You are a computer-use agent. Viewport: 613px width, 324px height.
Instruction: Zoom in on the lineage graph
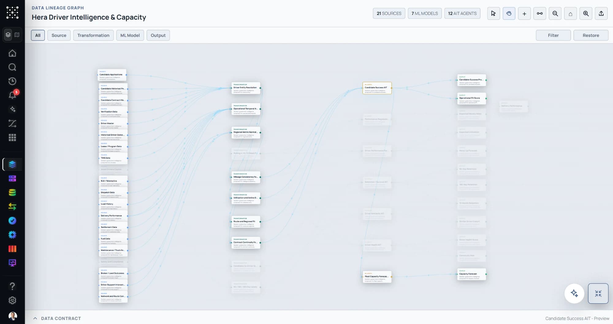(x=586, y=13)
